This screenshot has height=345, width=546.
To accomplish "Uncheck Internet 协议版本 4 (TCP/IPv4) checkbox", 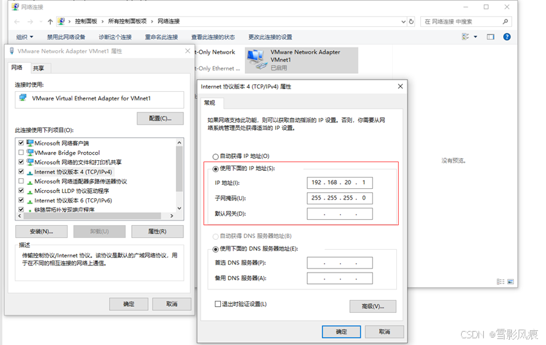I will click(x=21, y=171).
